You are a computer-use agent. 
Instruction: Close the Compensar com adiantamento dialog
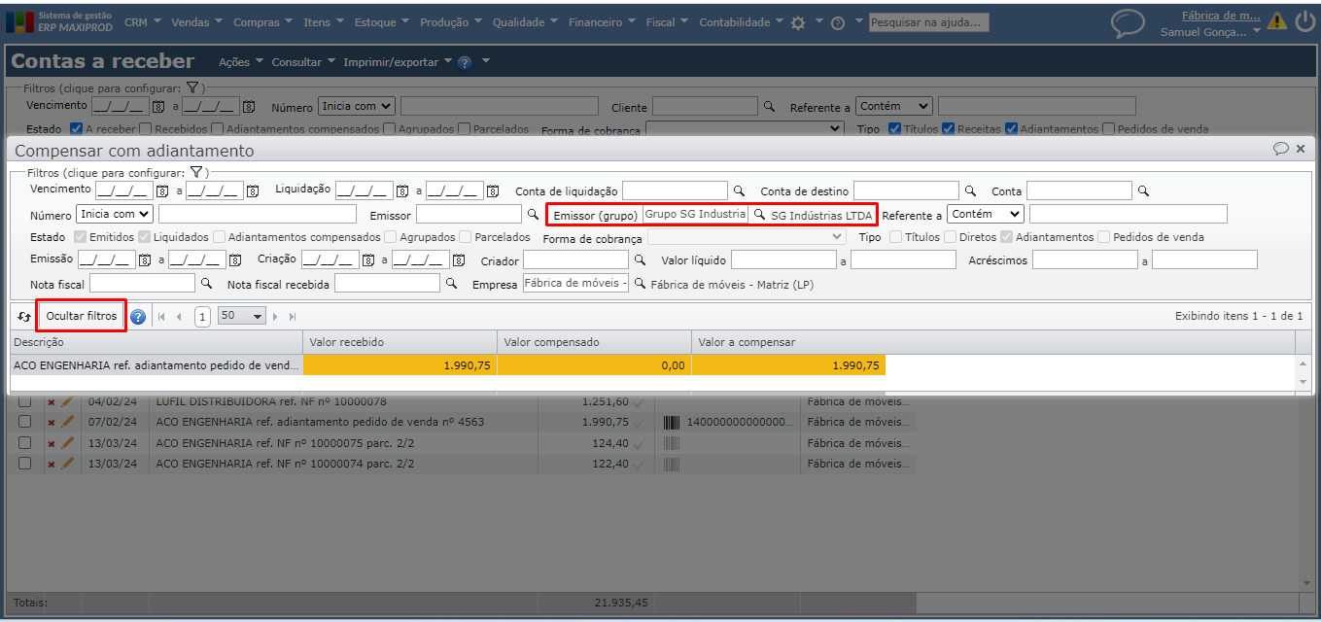[x=1301, y=149]
